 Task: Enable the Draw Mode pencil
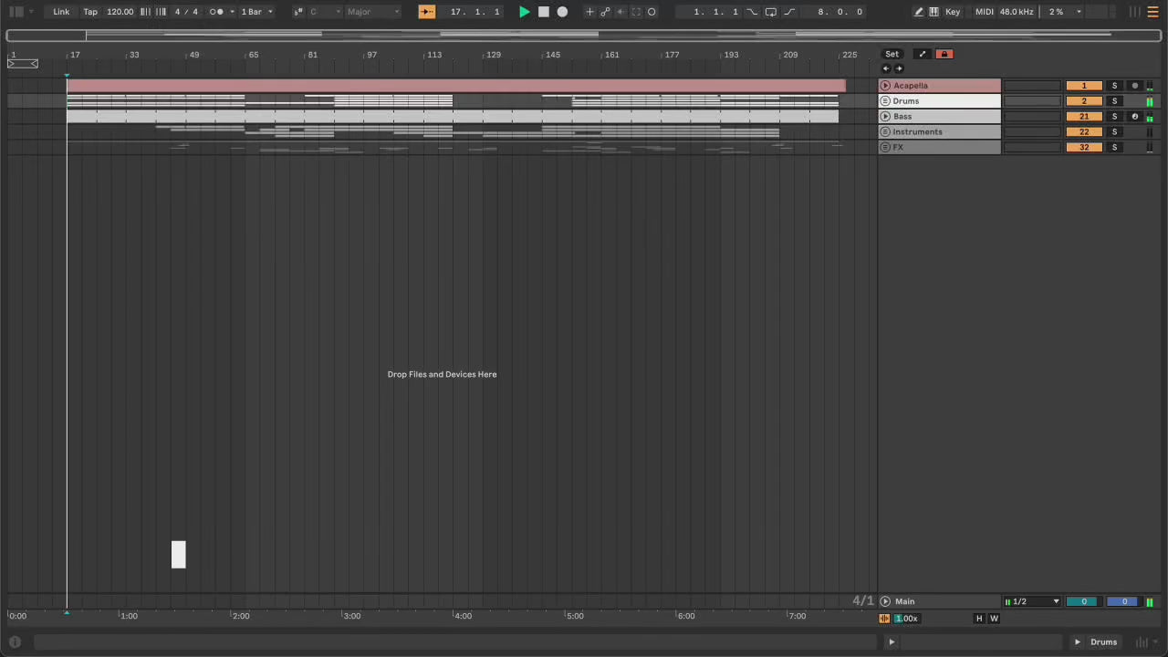(x=918, y=12)
